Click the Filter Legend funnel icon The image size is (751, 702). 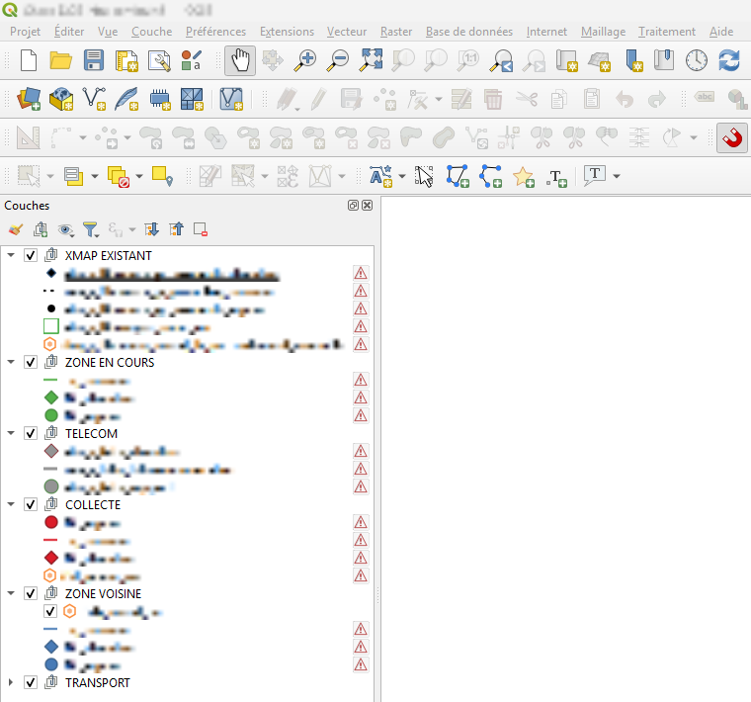tap(91, 230)
